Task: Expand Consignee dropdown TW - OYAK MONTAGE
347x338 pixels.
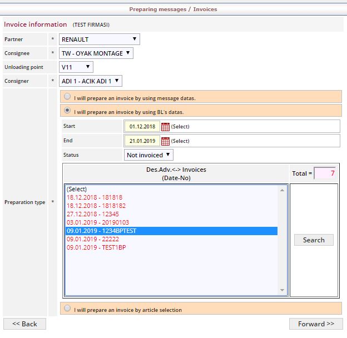Action: (x=96, y=53)
